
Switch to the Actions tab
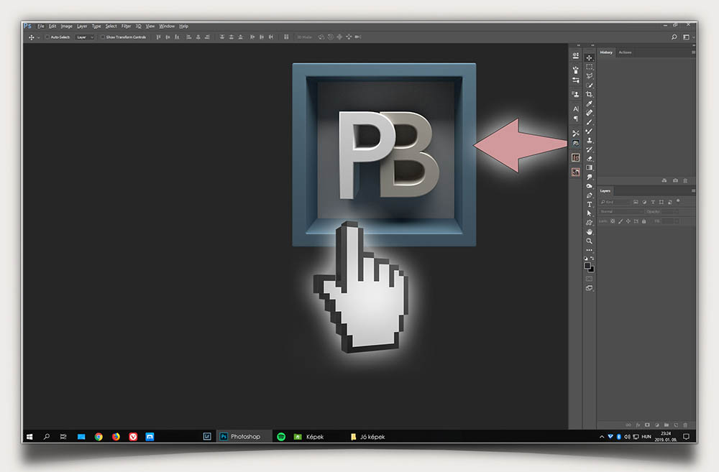625,52
